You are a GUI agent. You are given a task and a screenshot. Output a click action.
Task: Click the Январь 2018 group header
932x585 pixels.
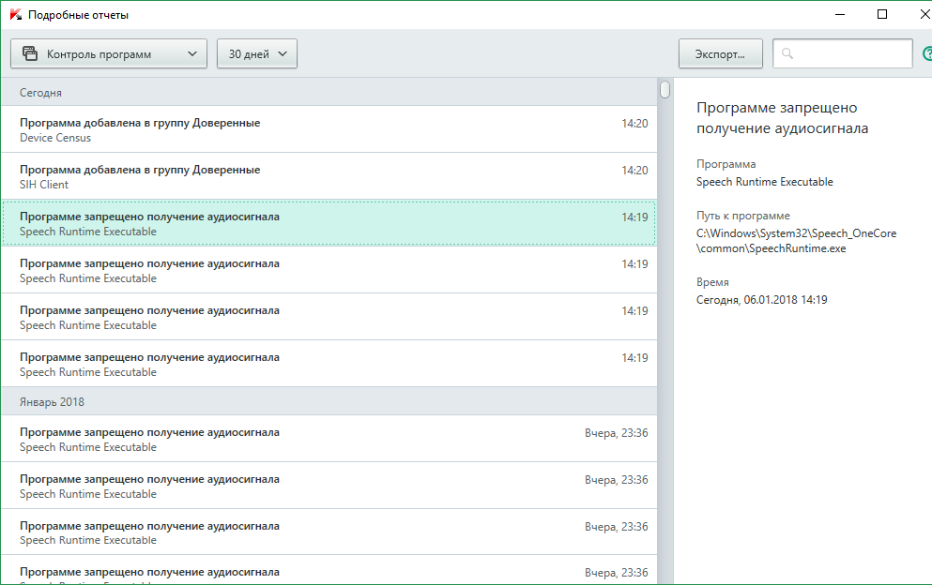point(328,401)
